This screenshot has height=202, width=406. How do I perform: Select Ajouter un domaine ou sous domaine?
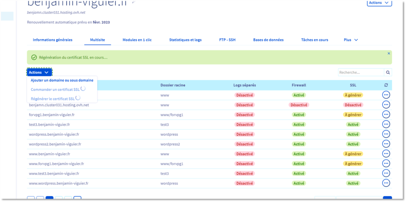62,80
